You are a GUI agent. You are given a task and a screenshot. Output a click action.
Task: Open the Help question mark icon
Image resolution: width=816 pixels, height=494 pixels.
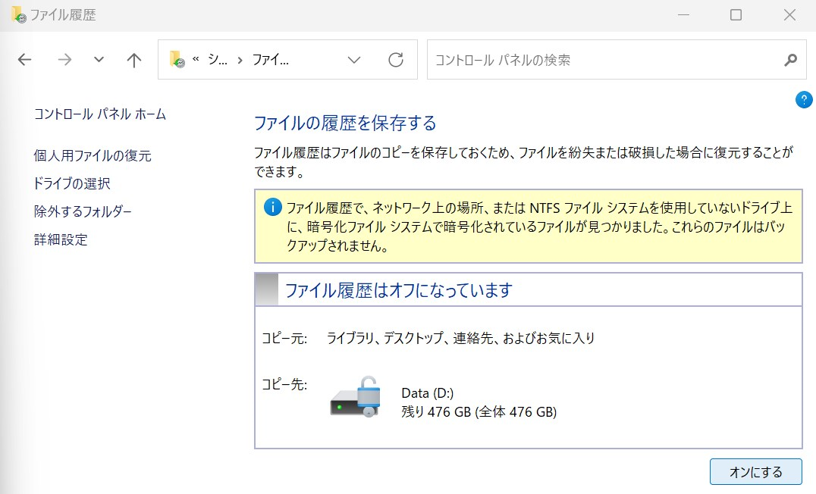tap(804, 99)
